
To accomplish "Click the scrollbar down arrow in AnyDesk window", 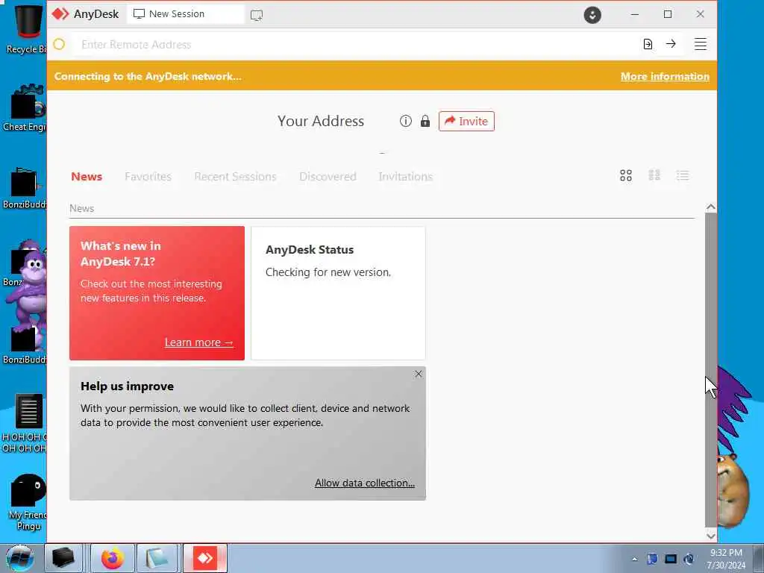I will click(711, 536).
